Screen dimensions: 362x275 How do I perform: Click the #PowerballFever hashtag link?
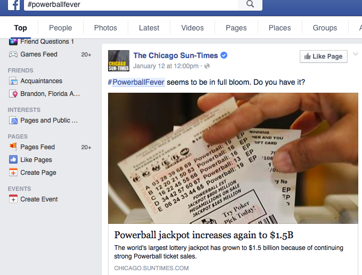pos(136,82)
